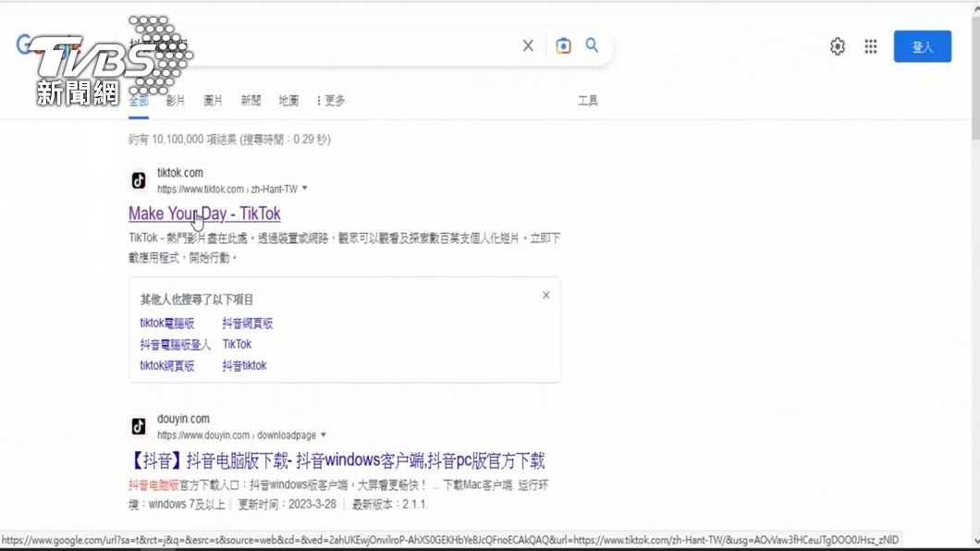980x551 pixels.
Task: Click the magnifier search icon
Action: pyautogui.click(x=592, y=45)
